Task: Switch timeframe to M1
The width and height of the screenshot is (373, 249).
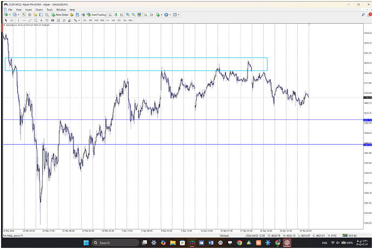Action: pos(85,21)
